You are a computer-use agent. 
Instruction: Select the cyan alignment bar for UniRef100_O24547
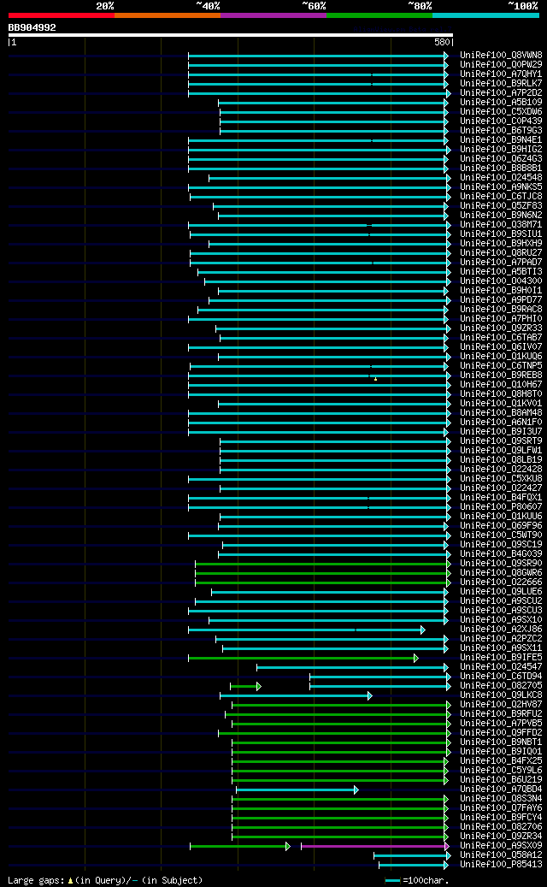tap(352, 667)
